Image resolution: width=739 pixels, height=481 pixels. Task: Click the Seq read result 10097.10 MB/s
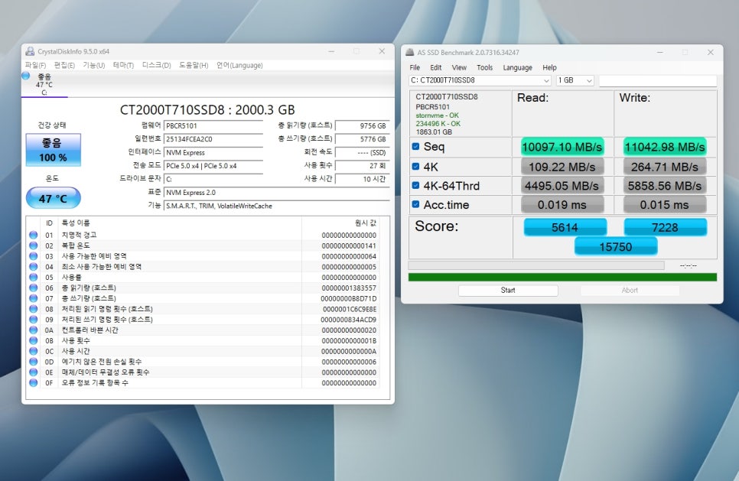pos(562,147)
